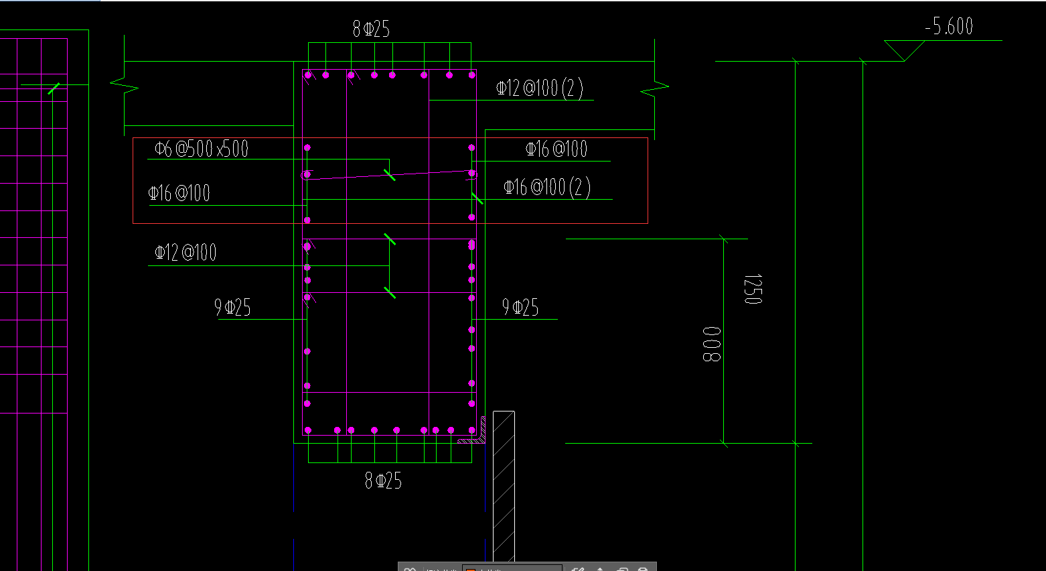Click the left Φ16@100 annotation

click(179, 193)
